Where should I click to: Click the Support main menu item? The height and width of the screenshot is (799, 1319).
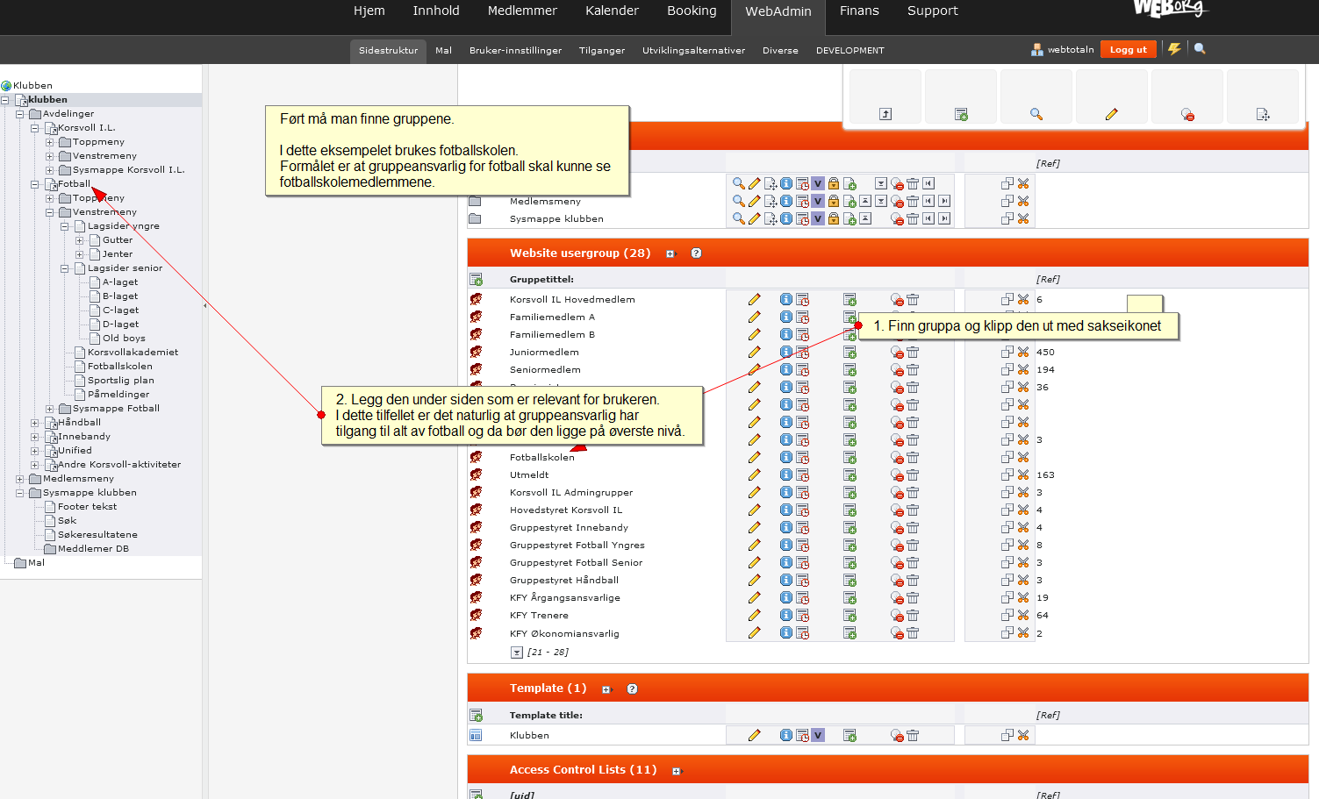(x=933, y=11)
